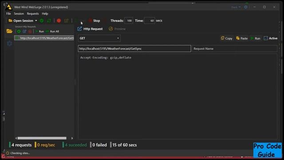Click the '0 failed' status text
The width and height of the screenshot is (284, 160).
click(x=99, y=145)
